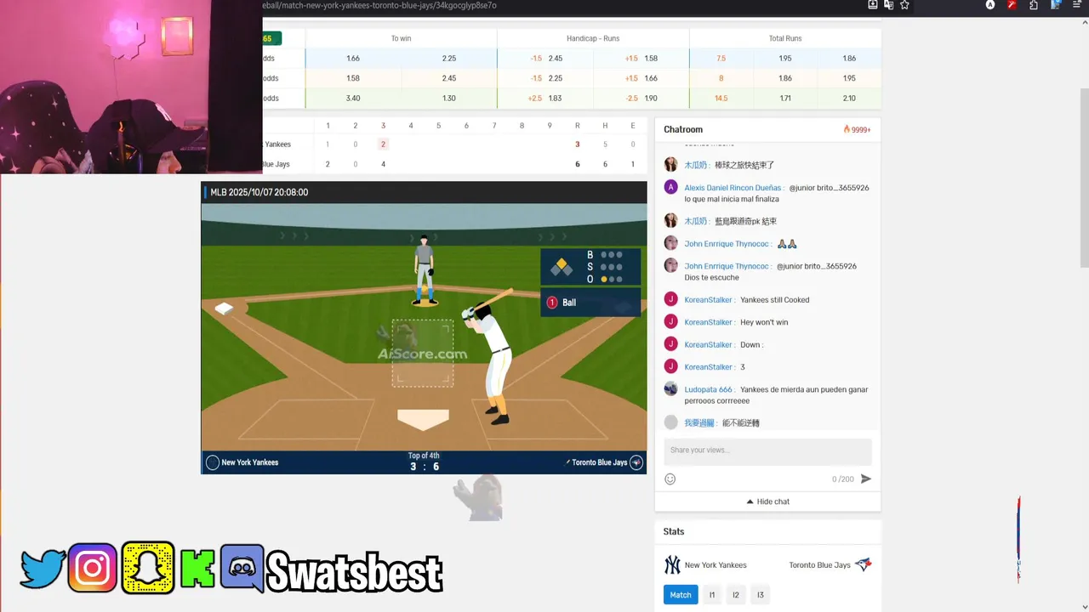Select the -2.5 1.90 handicap odds
This screenshot has width=1089, height=612.
(x=641, y=99)
